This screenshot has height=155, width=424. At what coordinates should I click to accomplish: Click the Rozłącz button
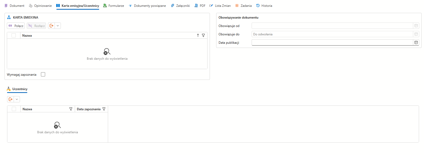[36, 26]
